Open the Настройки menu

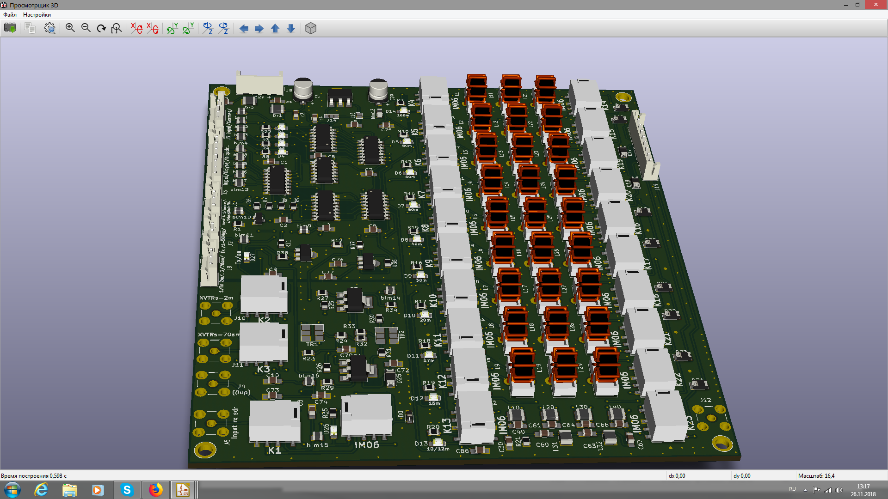click(x=37, y=15)
